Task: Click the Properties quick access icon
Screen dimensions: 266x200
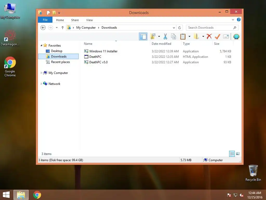Action: tap(49, 12)
